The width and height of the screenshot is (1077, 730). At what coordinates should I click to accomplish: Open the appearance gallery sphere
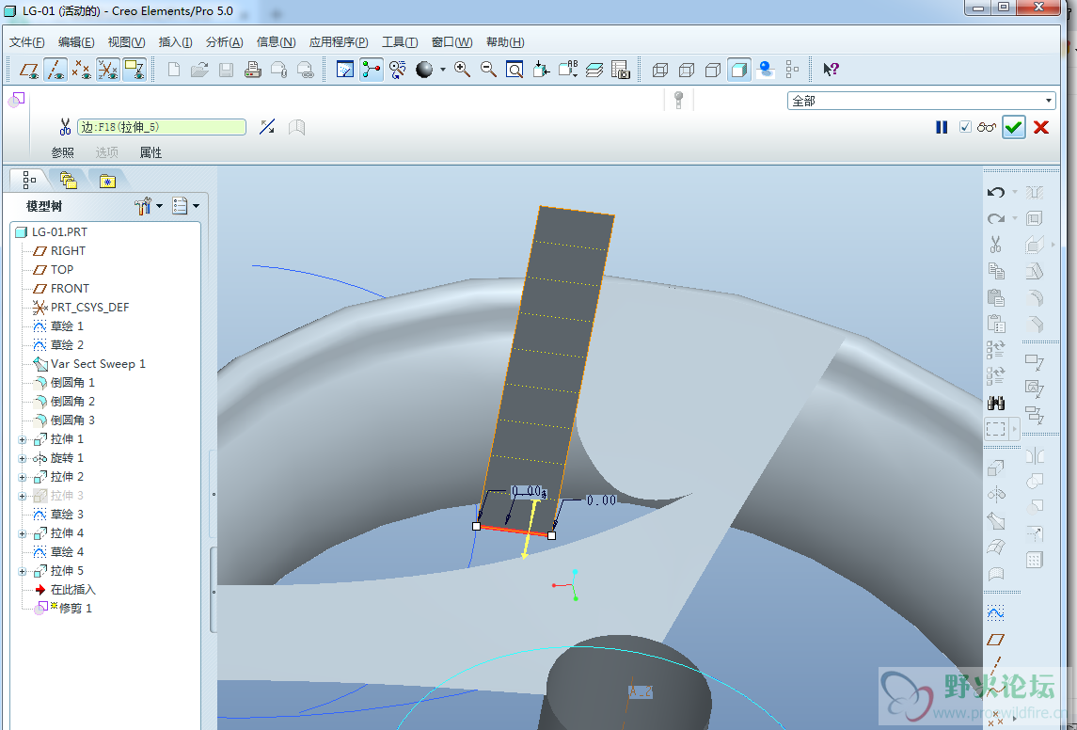(x=424, y=70)
